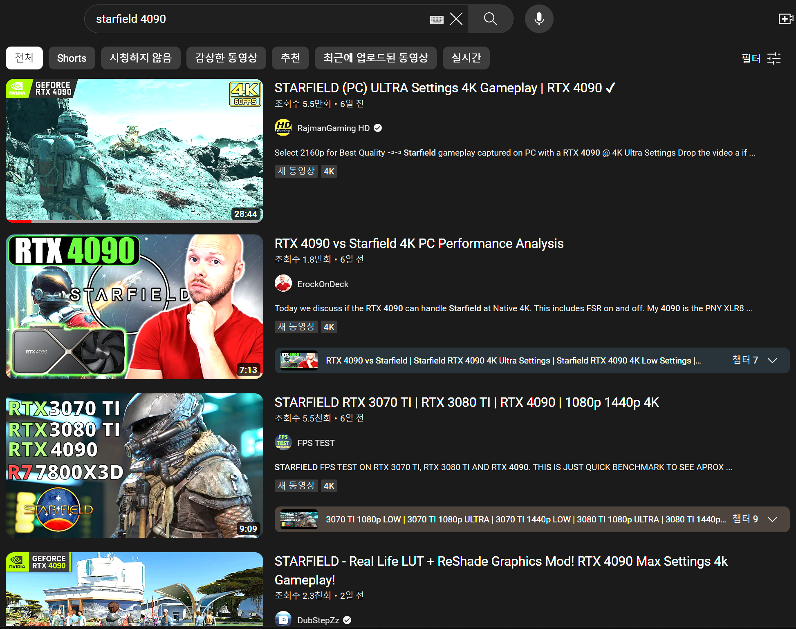Select the 실시간 live filter chip
Viewport: 796px width, 629px height.
466,58
